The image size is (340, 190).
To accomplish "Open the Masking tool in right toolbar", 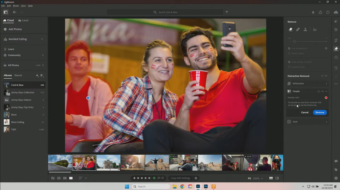I will click(x=336, y=57).
